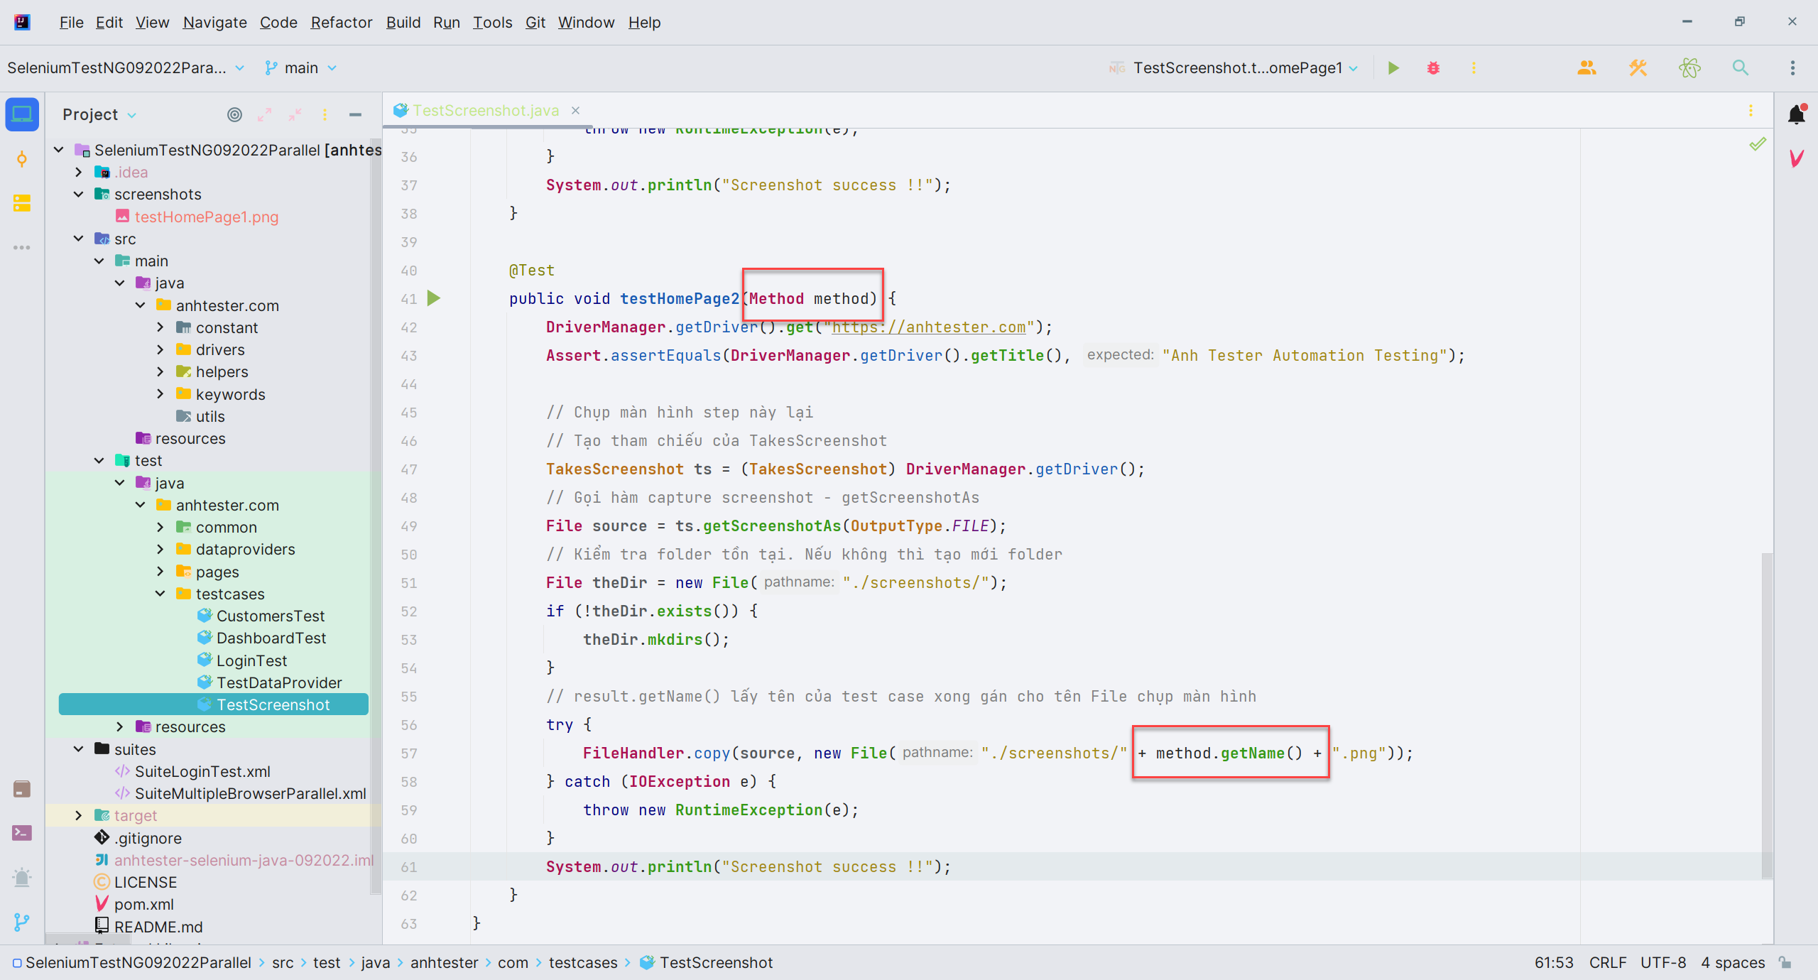Open Search Everywhere magnifier icon

tap(1740, 68)
